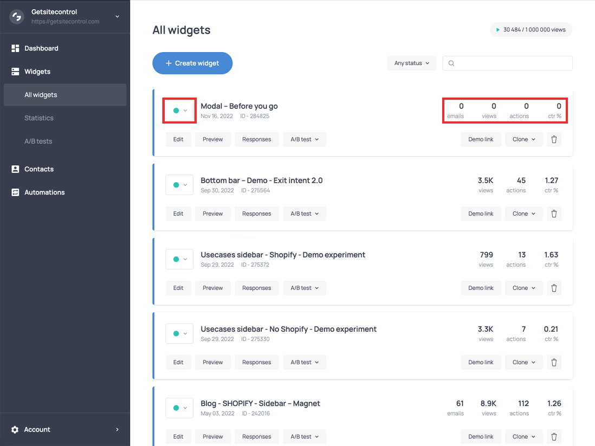The height and width of the screenshot is (446, 595).
Task: Open Automations from the sidebar
Action: pos(15,192)
